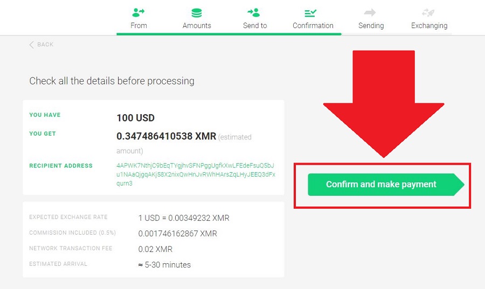Click the Exchanging rocket icon
485x289 pixels.
(x=428, y=12)
